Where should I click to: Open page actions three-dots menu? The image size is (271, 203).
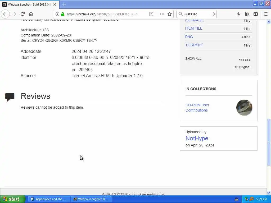(162, 14)
